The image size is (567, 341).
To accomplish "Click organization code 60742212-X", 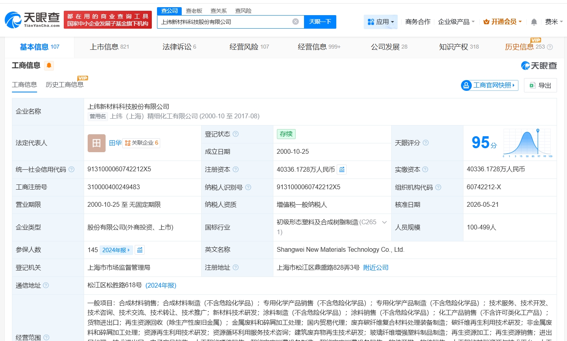I will pyautogui.click(x=484, y=187).
